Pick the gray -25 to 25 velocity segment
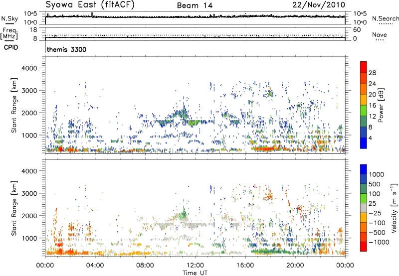Viewport: 399px width, 276px height. click(364, 208)
